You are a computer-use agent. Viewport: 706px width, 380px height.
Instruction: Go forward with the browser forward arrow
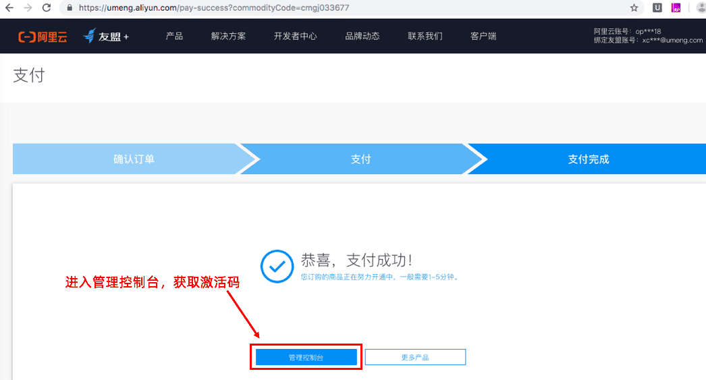pyautogui.click(x=28, y=7)
